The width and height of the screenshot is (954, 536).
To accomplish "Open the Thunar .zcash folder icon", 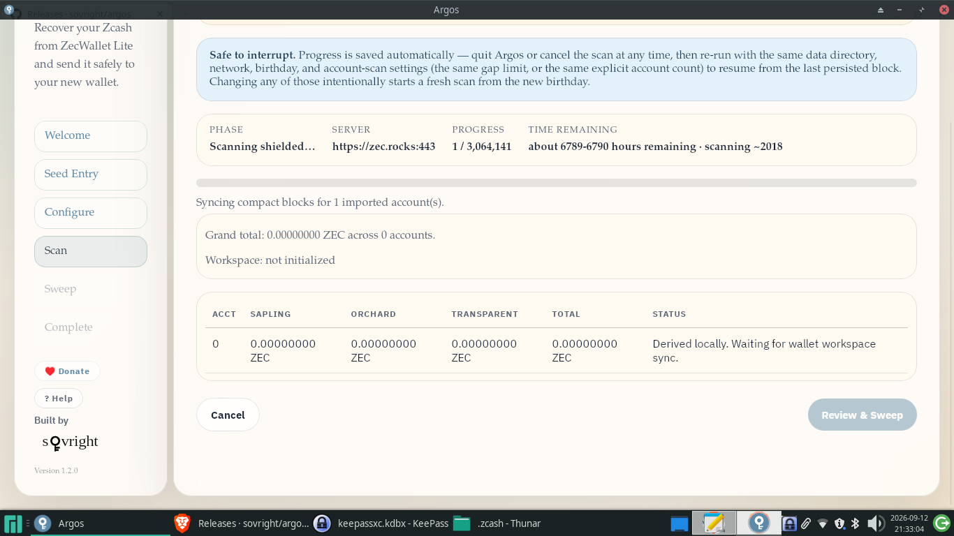I will point(461,523).
